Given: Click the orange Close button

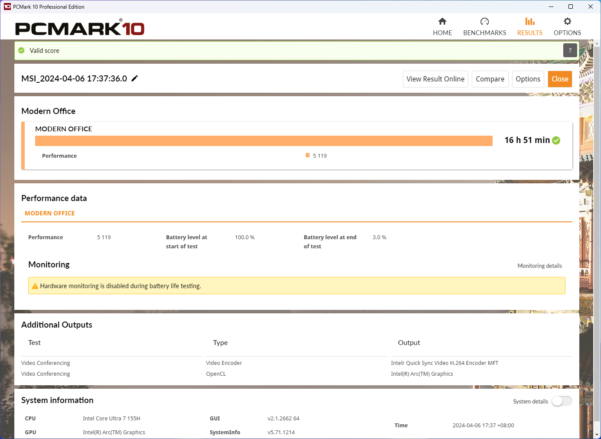Looking at the screenshot, I should (560, 79).
